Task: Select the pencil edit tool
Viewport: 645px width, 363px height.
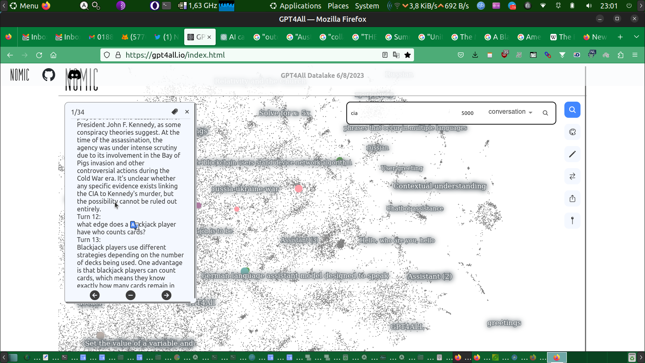Action: [572, 154]
